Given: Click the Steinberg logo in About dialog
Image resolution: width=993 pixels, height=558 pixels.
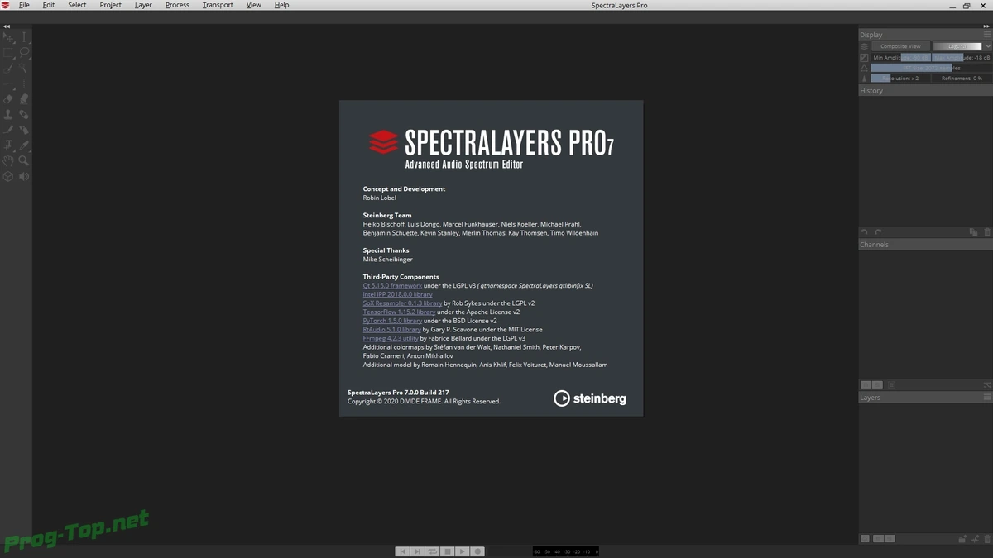Looking at the screenshot, I should point(590,398).
